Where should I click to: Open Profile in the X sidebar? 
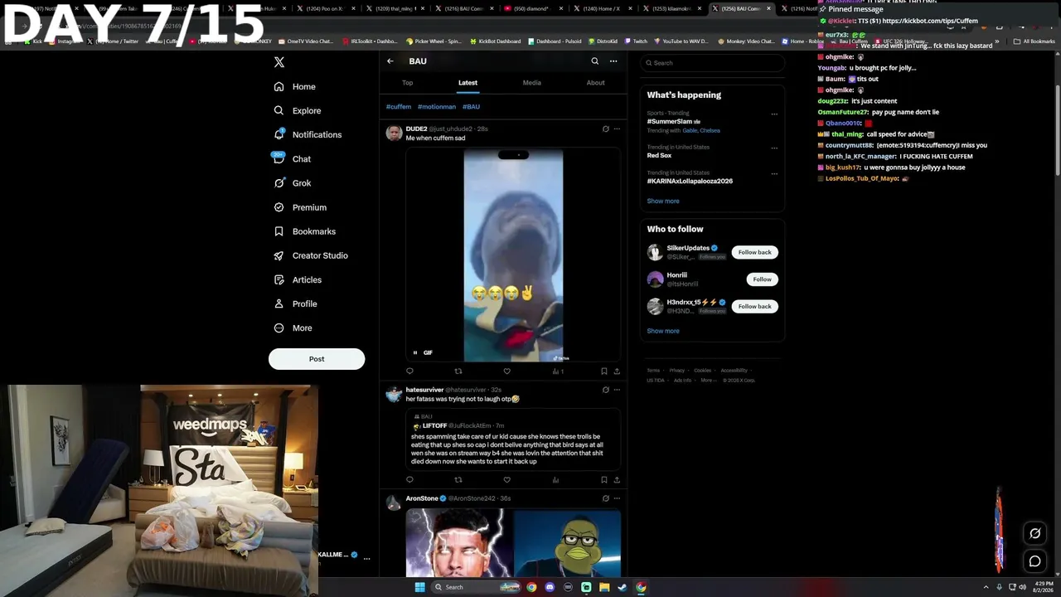coord(295,303)
